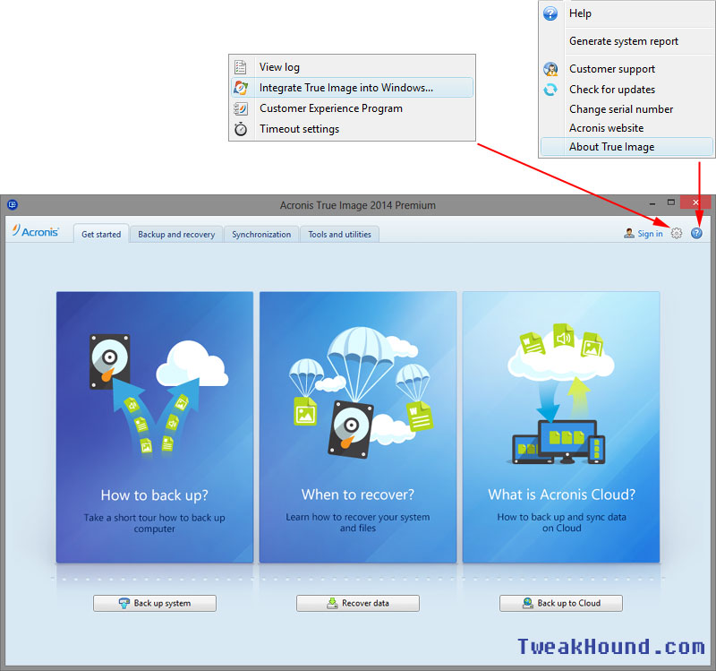Open Timeout settings from menu
This screenshot has width=716, height=671.
click(352, 129)
